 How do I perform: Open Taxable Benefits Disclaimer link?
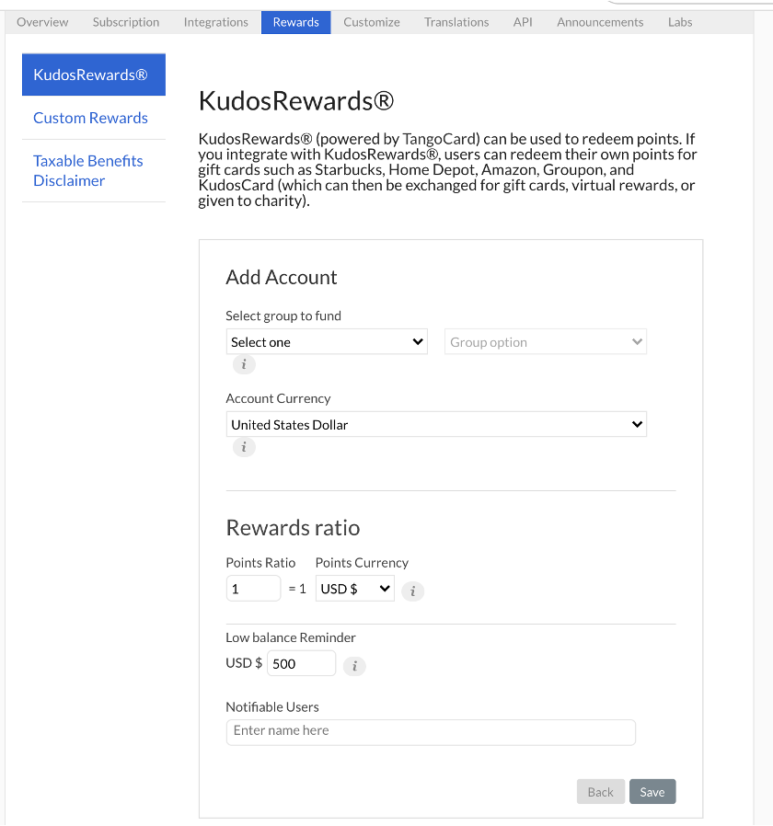click(x=88, y=171)
